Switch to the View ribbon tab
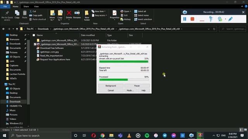The width and height of the screenshot is (248, 139). coord(36,7)
